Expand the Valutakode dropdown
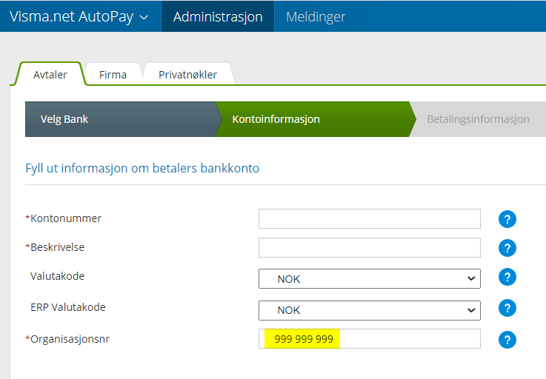Image resolution: width=546 pixels, height=379 pixels. point(369,279)
